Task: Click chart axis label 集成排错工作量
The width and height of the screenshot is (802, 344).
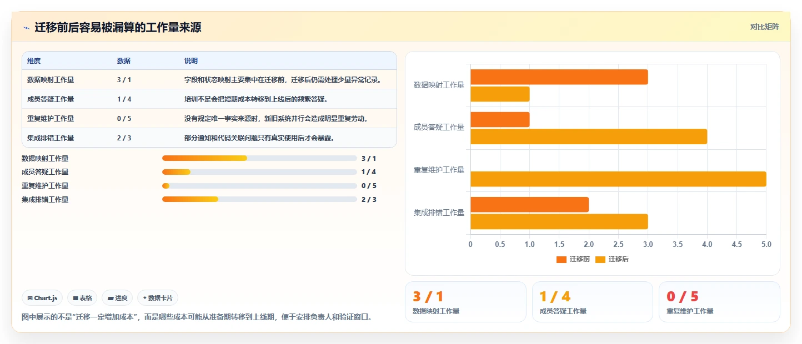Action: pos(439,213)
